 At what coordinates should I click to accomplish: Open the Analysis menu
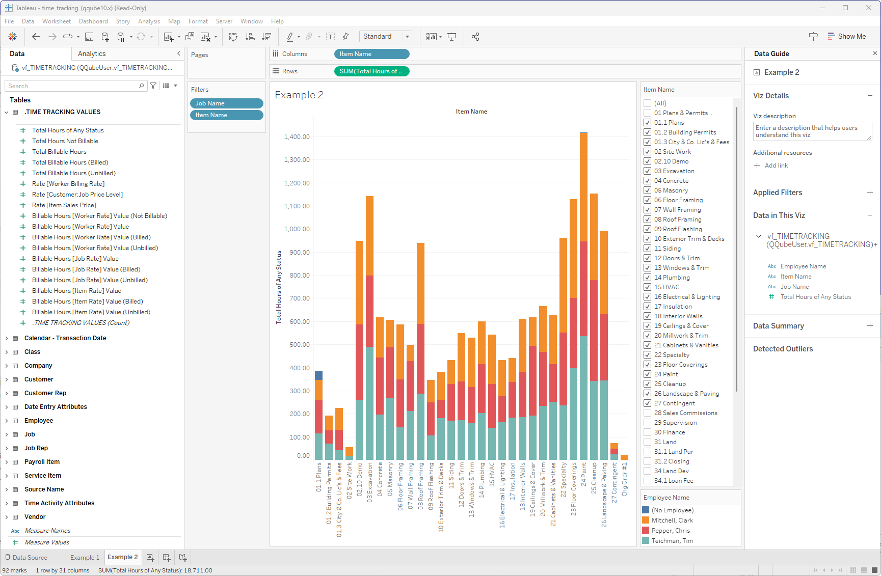click(x=149, y=21)
